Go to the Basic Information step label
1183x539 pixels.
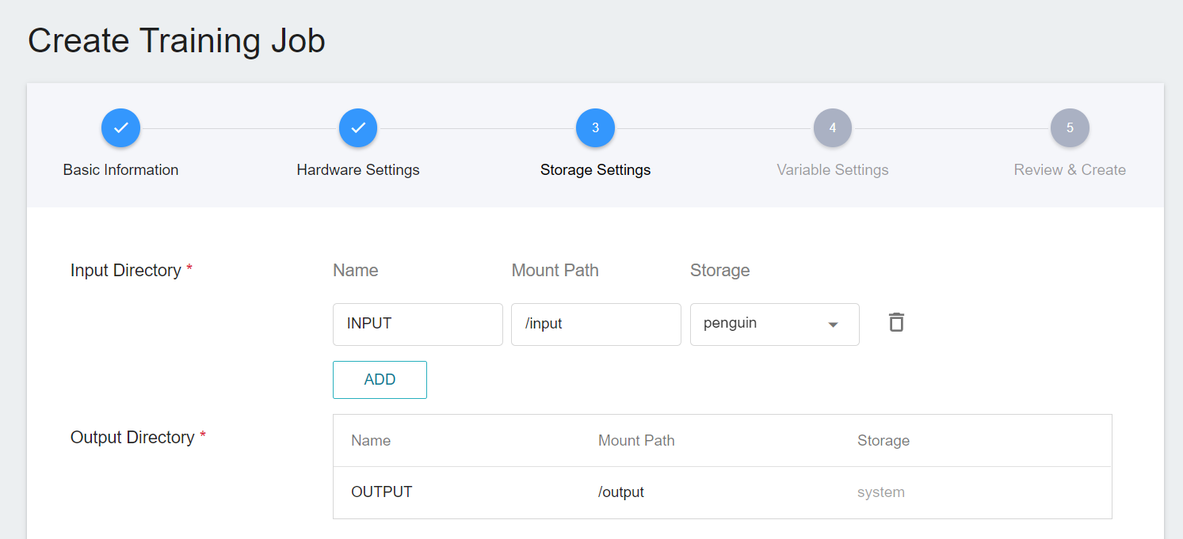(120, 170)
